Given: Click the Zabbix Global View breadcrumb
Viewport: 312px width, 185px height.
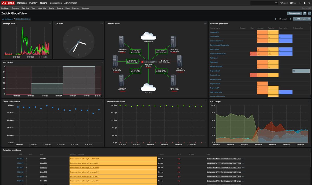Looking at the screenshot, I should click(23, 19).
